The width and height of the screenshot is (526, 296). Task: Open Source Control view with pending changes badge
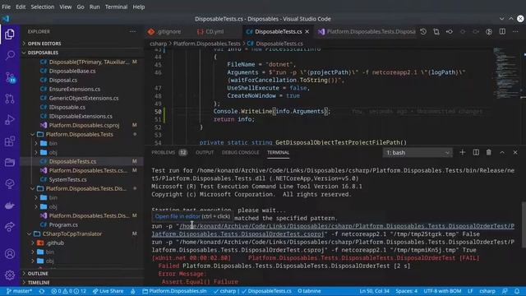point(10,77)
